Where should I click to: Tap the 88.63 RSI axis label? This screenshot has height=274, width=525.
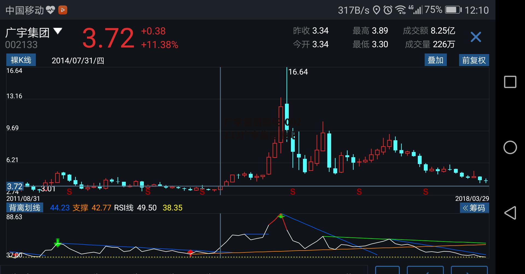pos(14,217)
